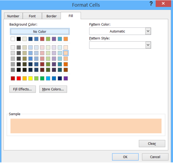Screen dimensions: 173x163
Task: Confirm with the OK button
Action: tap(125, 157)
